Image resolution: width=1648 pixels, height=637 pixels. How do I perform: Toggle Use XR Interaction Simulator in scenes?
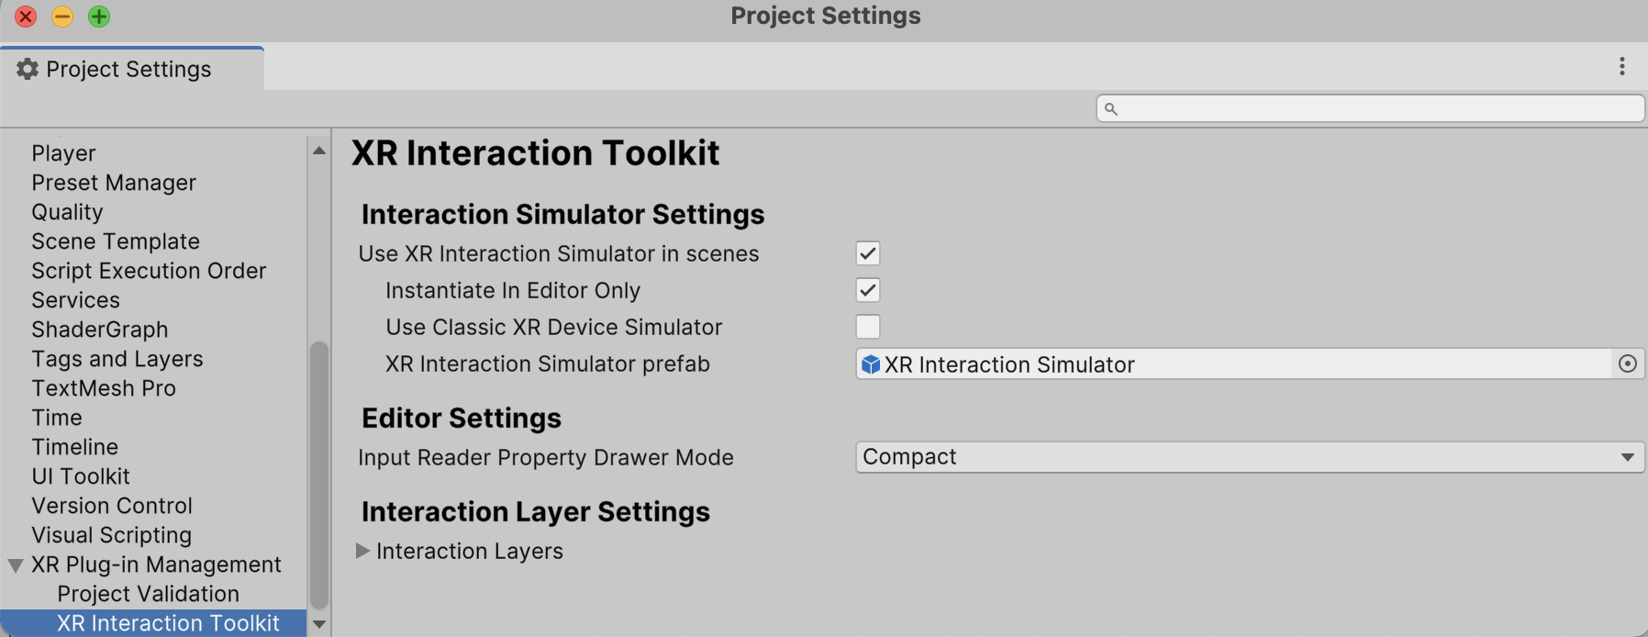867,253
